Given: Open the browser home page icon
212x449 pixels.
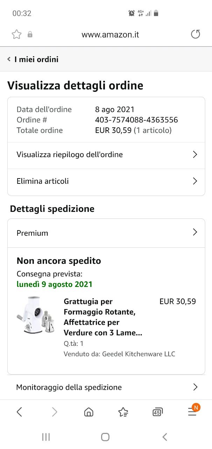Looking at the screenshot, I should coord(89,412).
